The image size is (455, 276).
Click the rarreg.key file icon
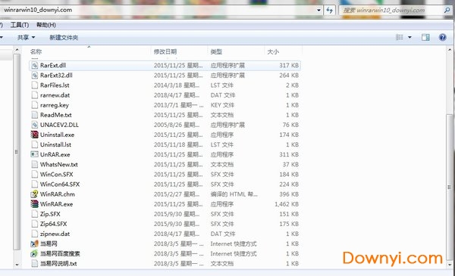pyautogui.click(x=35, y=105)
